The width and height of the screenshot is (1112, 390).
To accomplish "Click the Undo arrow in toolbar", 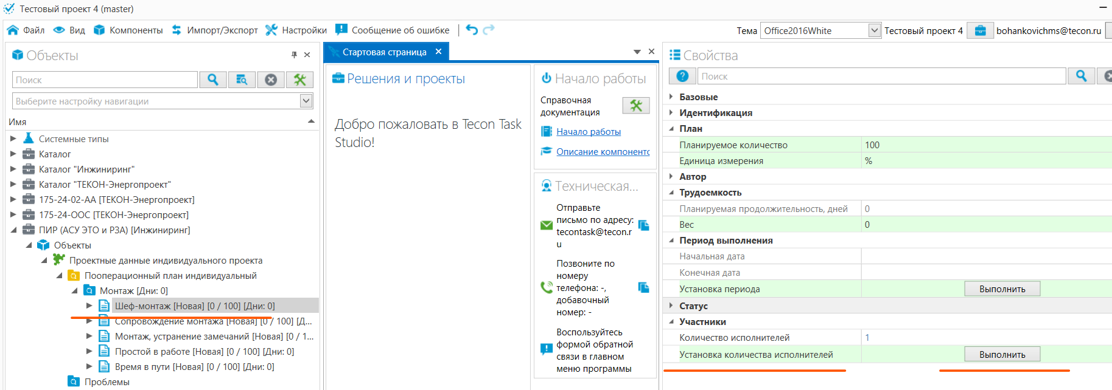I will coord(472,30).
